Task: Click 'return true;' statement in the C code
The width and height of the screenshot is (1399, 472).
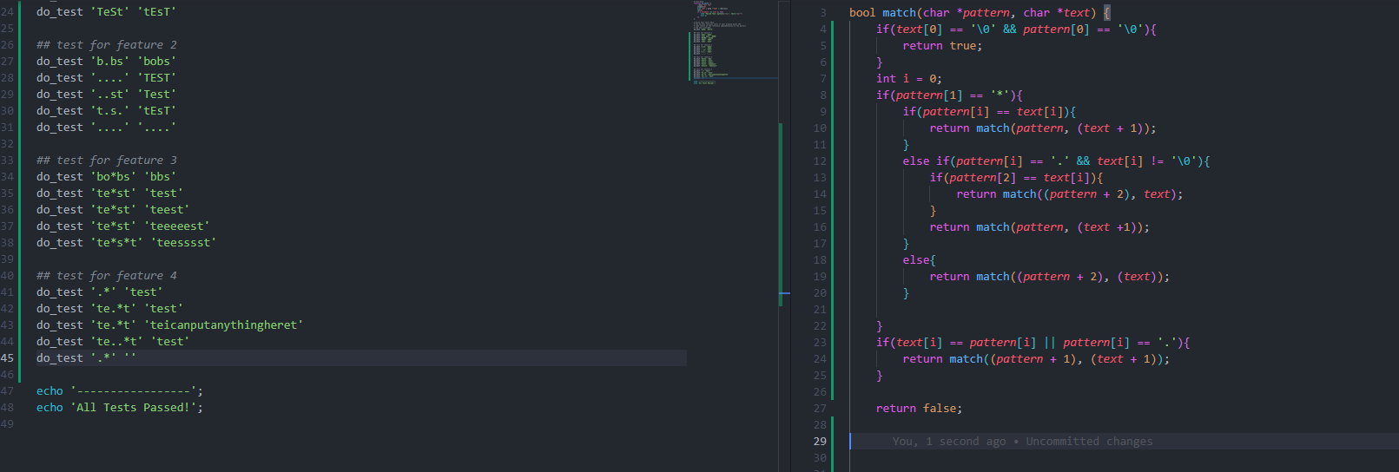Action: tap(941, 46)
